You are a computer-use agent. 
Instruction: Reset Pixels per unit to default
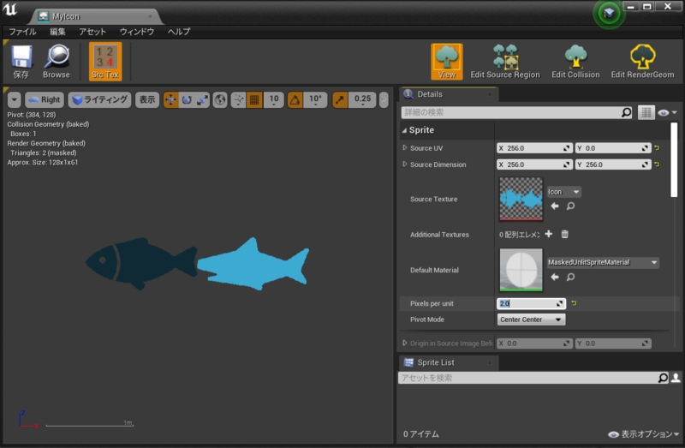(574, 303)
